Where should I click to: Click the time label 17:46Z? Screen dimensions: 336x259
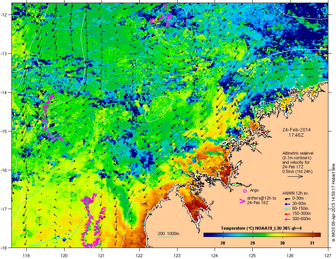(296, 135)
